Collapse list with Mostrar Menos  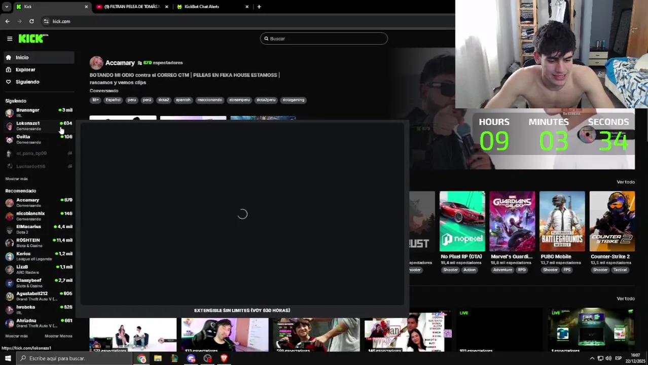(58, 336)
